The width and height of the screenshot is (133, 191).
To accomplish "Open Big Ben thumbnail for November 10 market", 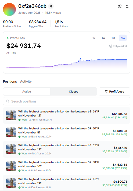I will coord(11,166).
